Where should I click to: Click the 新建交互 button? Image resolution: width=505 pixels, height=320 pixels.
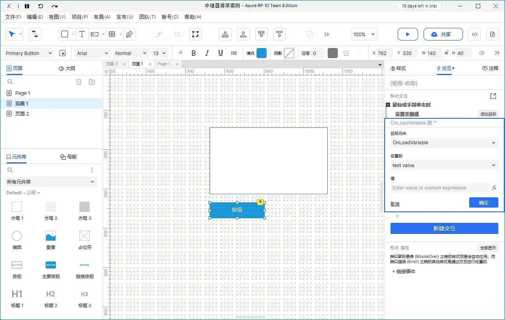pos(444,228)
